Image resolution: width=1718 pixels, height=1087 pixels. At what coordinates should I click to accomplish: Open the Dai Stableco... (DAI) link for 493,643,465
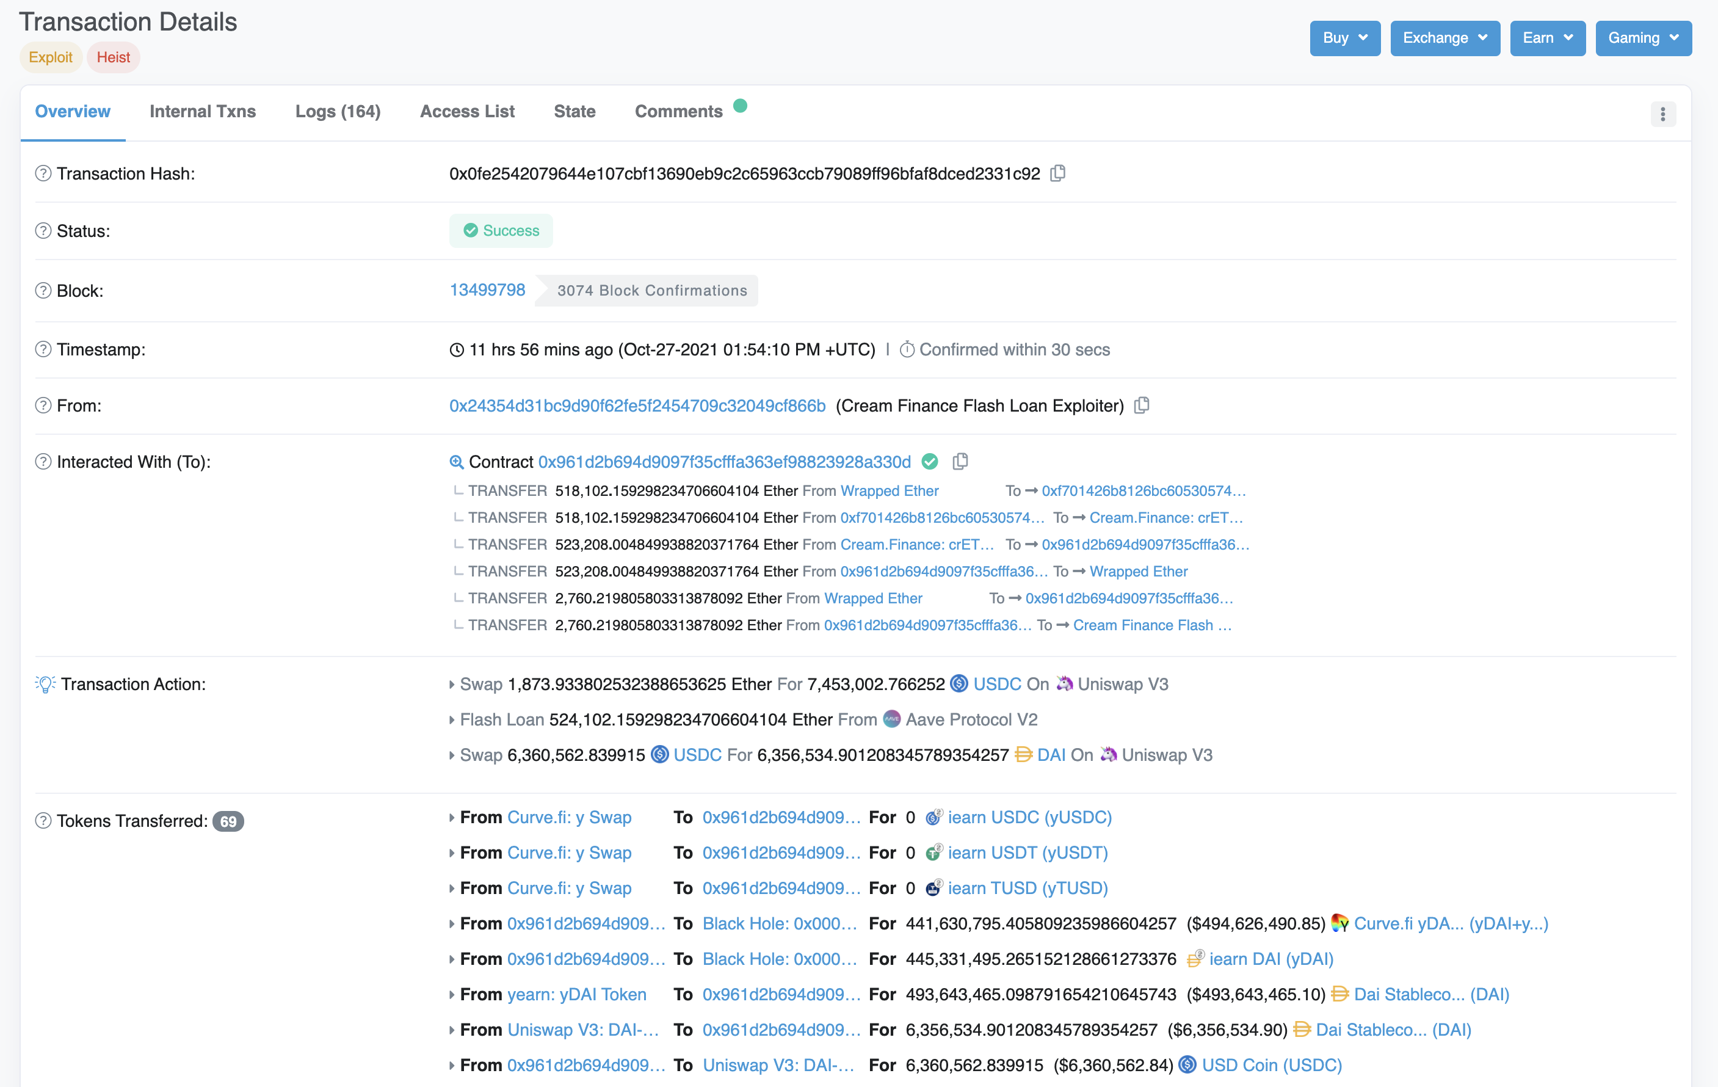pyautogui.click(x=1431, y=994)
